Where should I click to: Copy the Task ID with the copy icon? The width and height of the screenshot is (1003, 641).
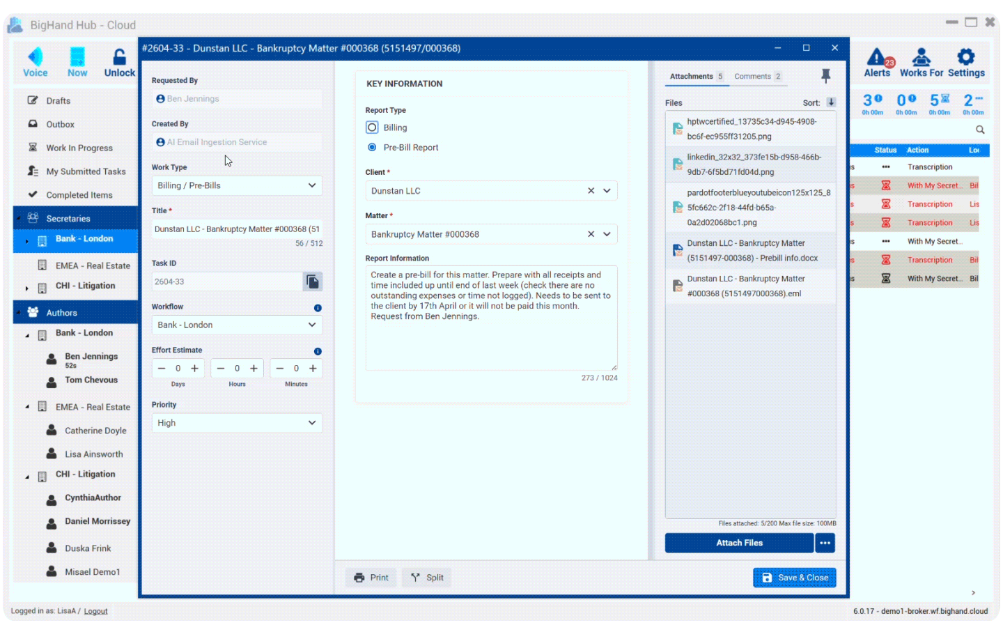tap(313, 281)
